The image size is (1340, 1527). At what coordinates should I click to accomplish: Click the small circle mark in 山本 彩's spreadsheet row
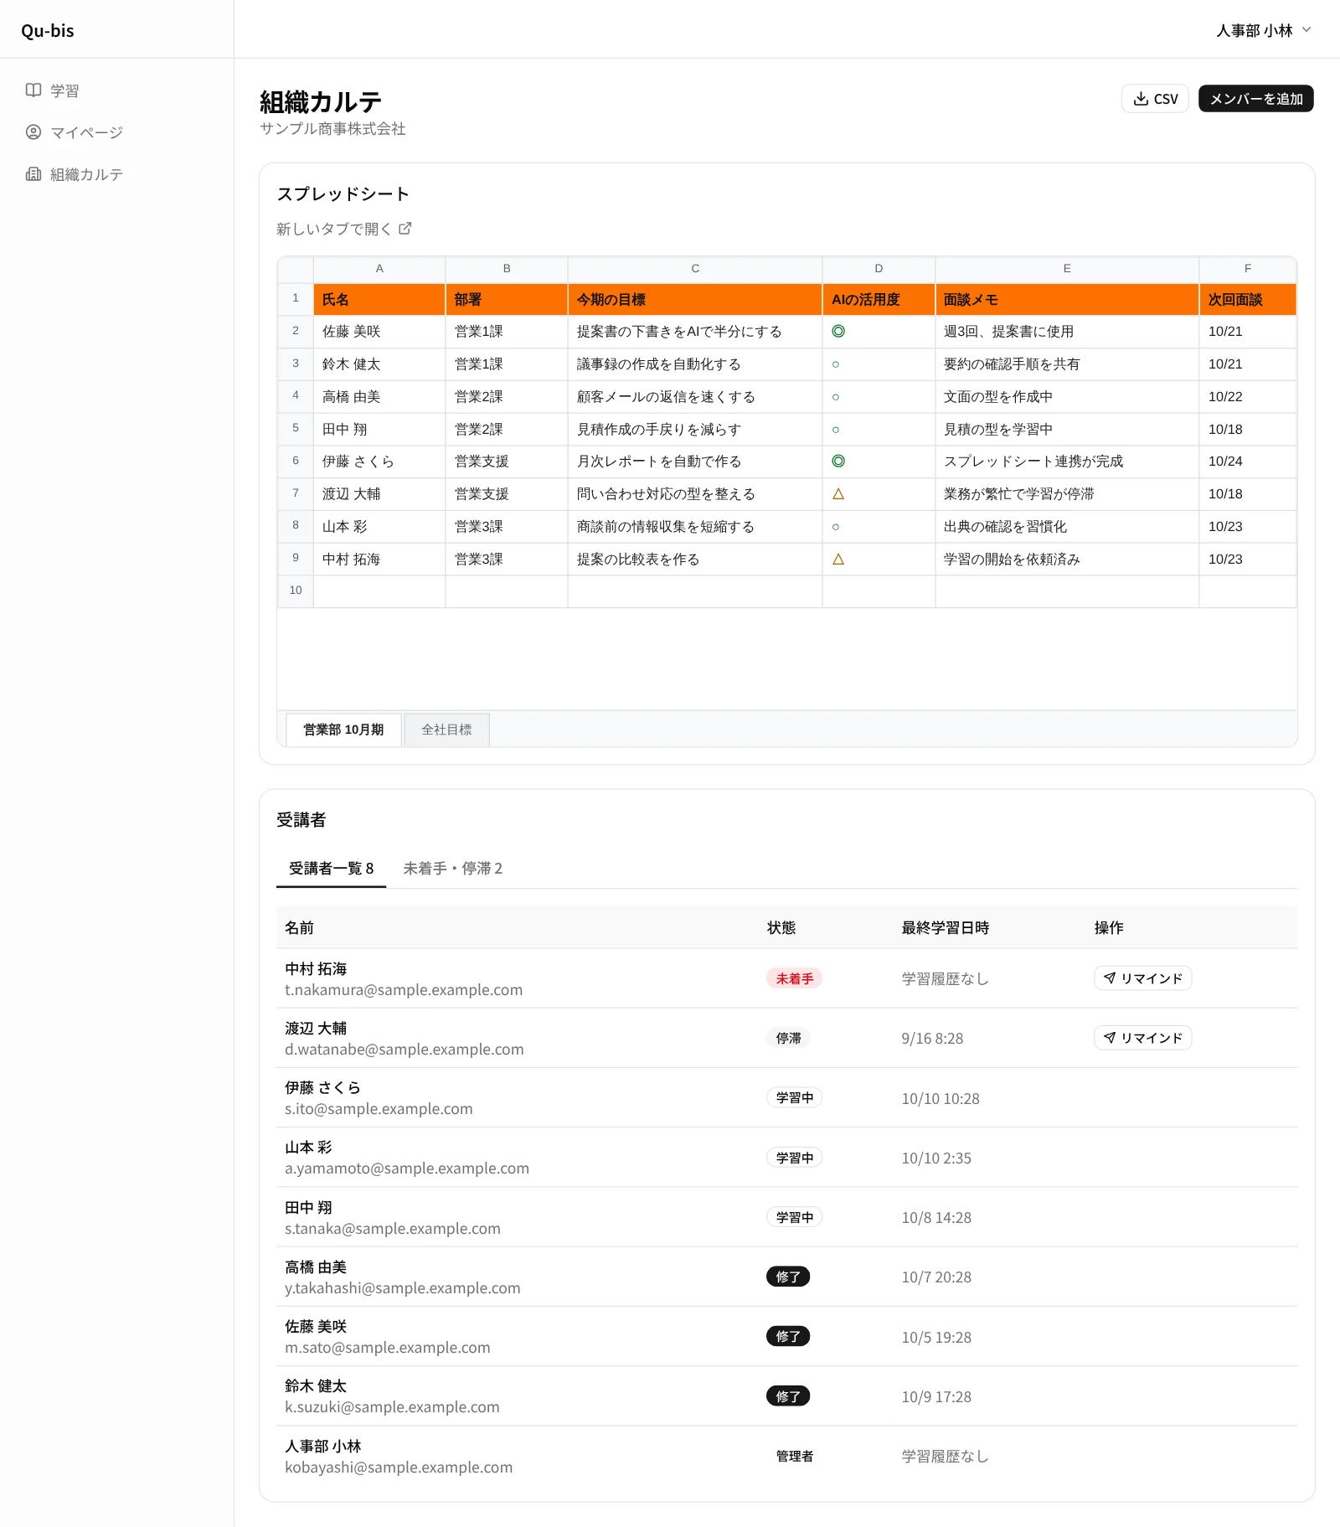click(836, 527)
